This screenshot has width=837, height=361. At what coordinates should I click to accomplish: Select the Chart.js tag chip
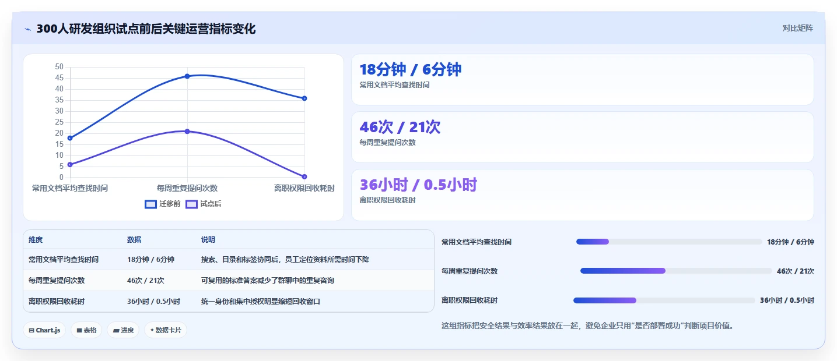click(x=44, y=330)
